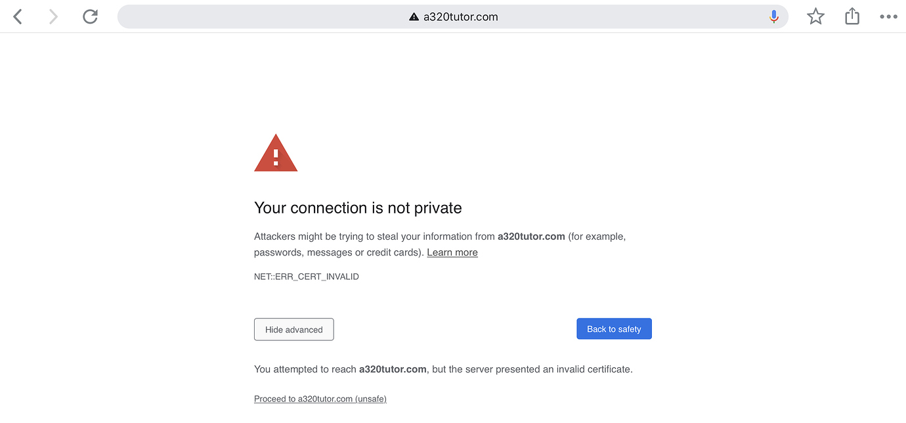Screen dimensions: 906x423
Task: Click bold a320tutor.com after 'information from'
Action: click(531, 236)
